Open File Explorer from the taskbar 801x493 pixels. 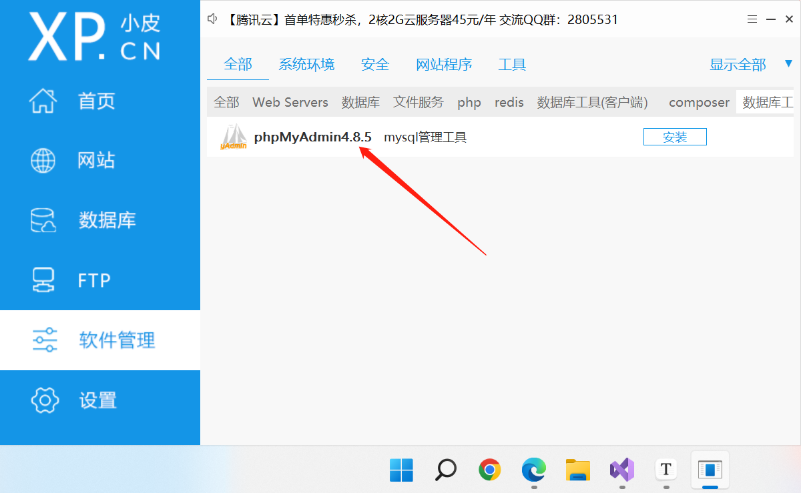(577, 470)
